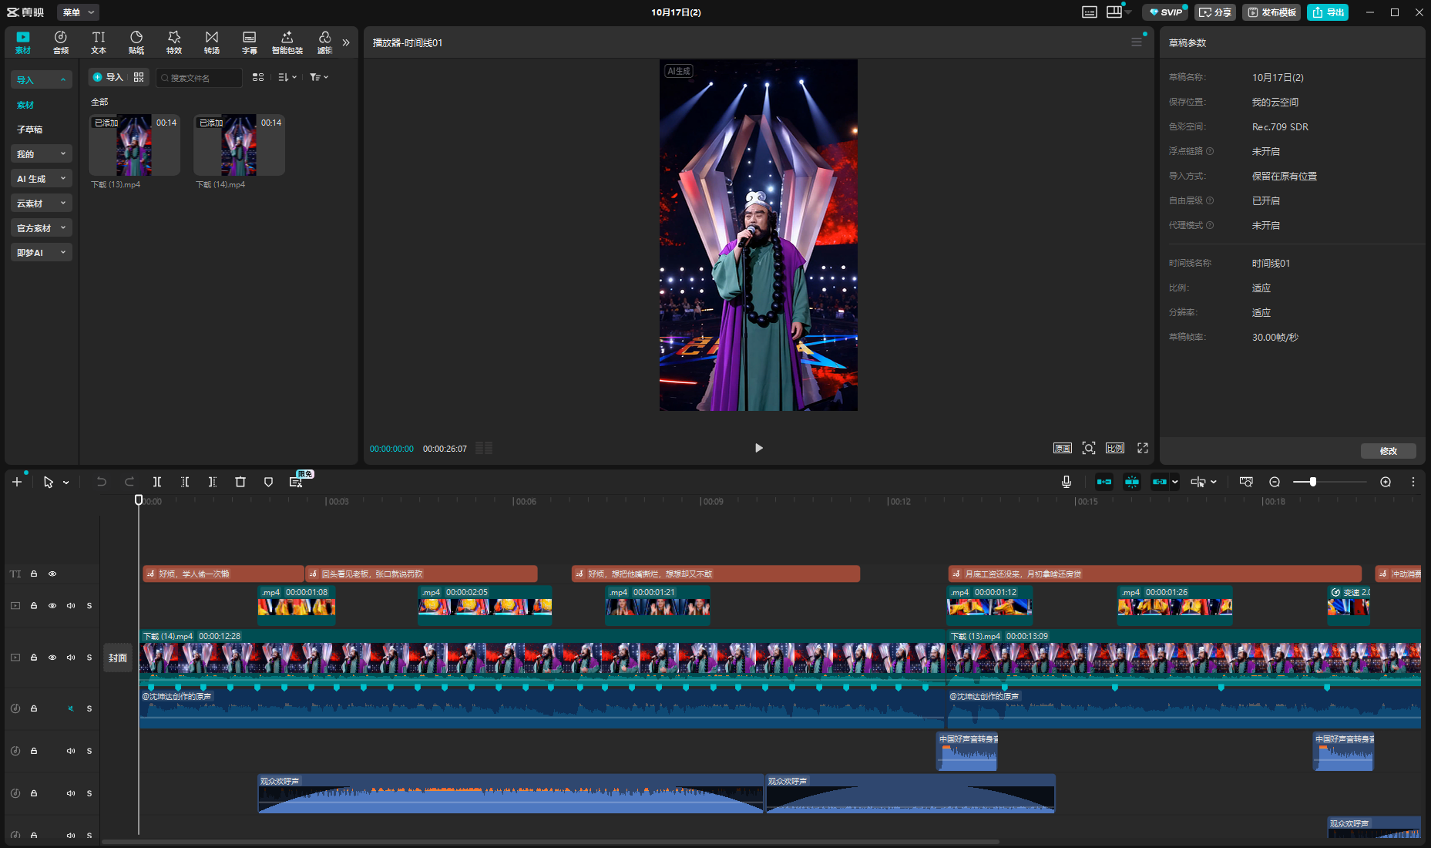Switch to the 转场 tab

(x=212, y=42)
